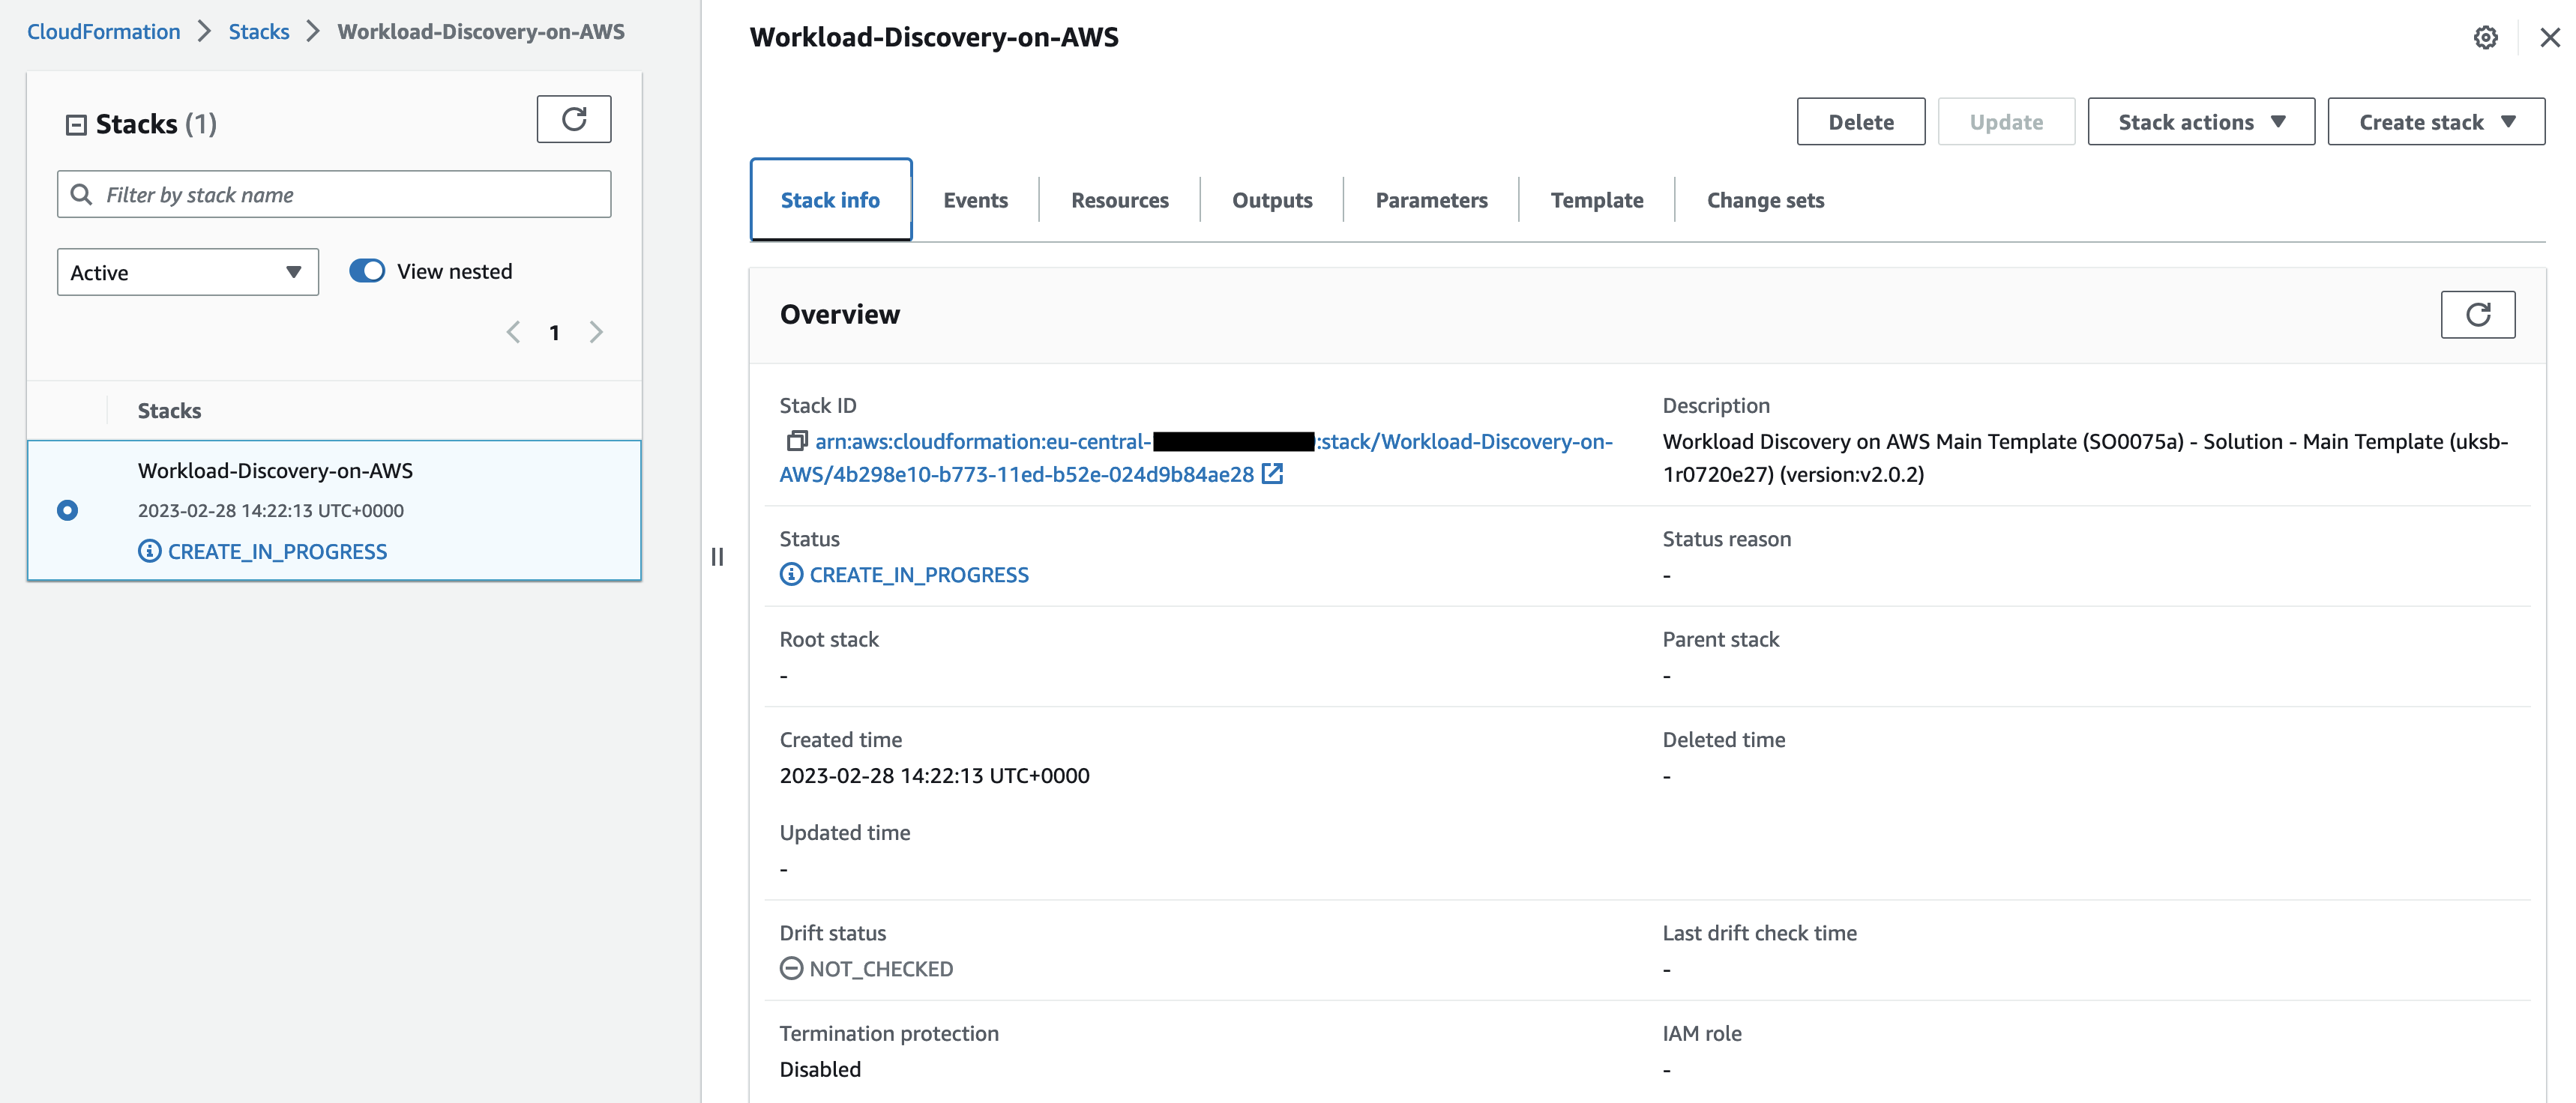Switch to the Events tab
The height and width of the screenshot is (1103, 2576).
975,199
